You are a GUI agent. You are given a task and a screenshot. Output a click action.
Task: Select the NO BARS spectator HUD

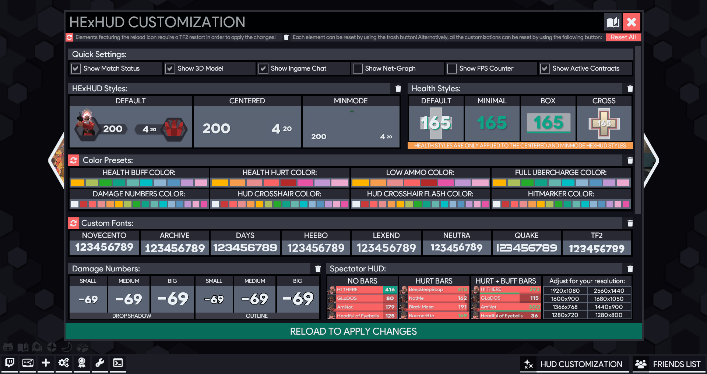pyautogui.click(x=362, y=298)
